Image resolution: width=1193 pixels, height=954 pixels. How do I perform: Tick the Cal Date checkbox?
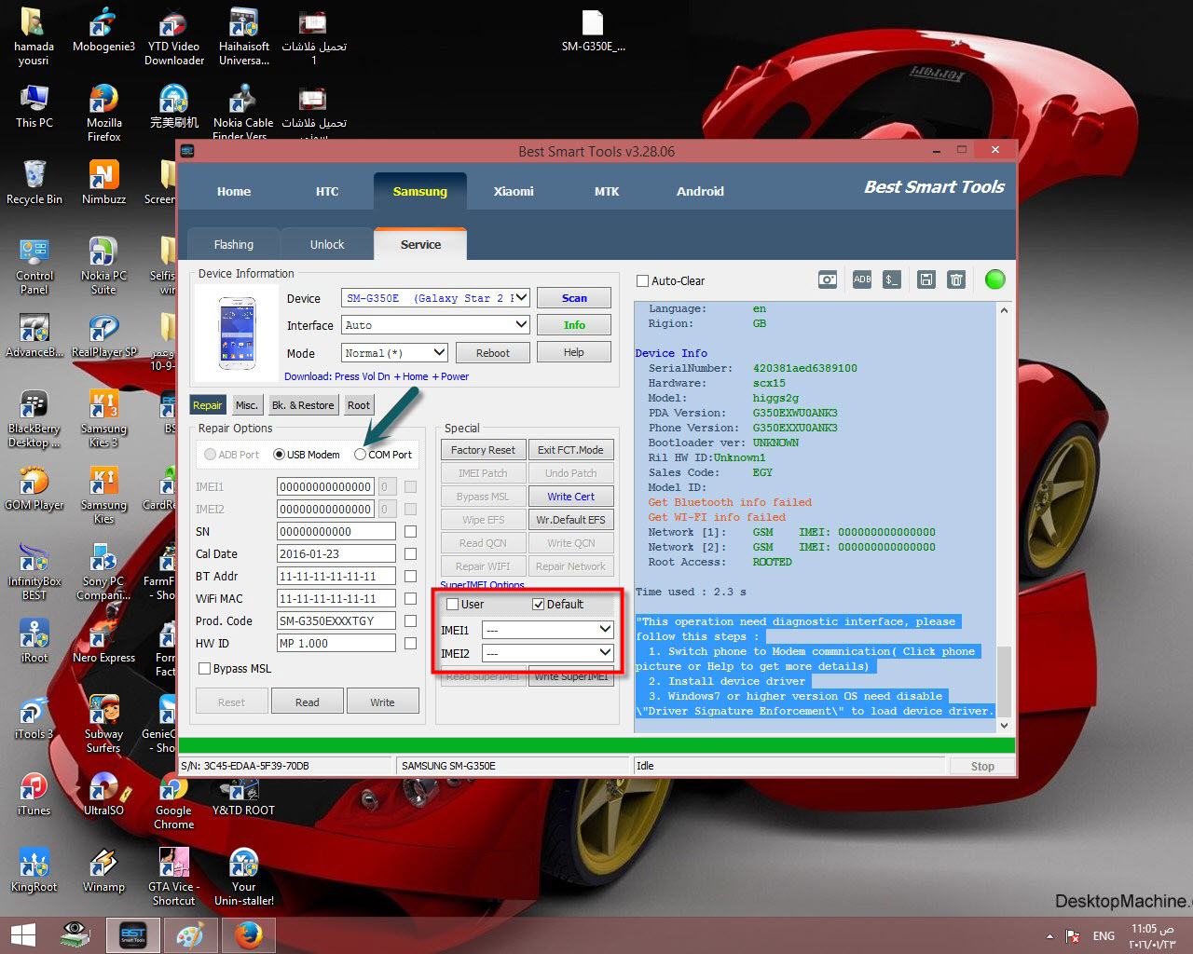click(410, 553)
